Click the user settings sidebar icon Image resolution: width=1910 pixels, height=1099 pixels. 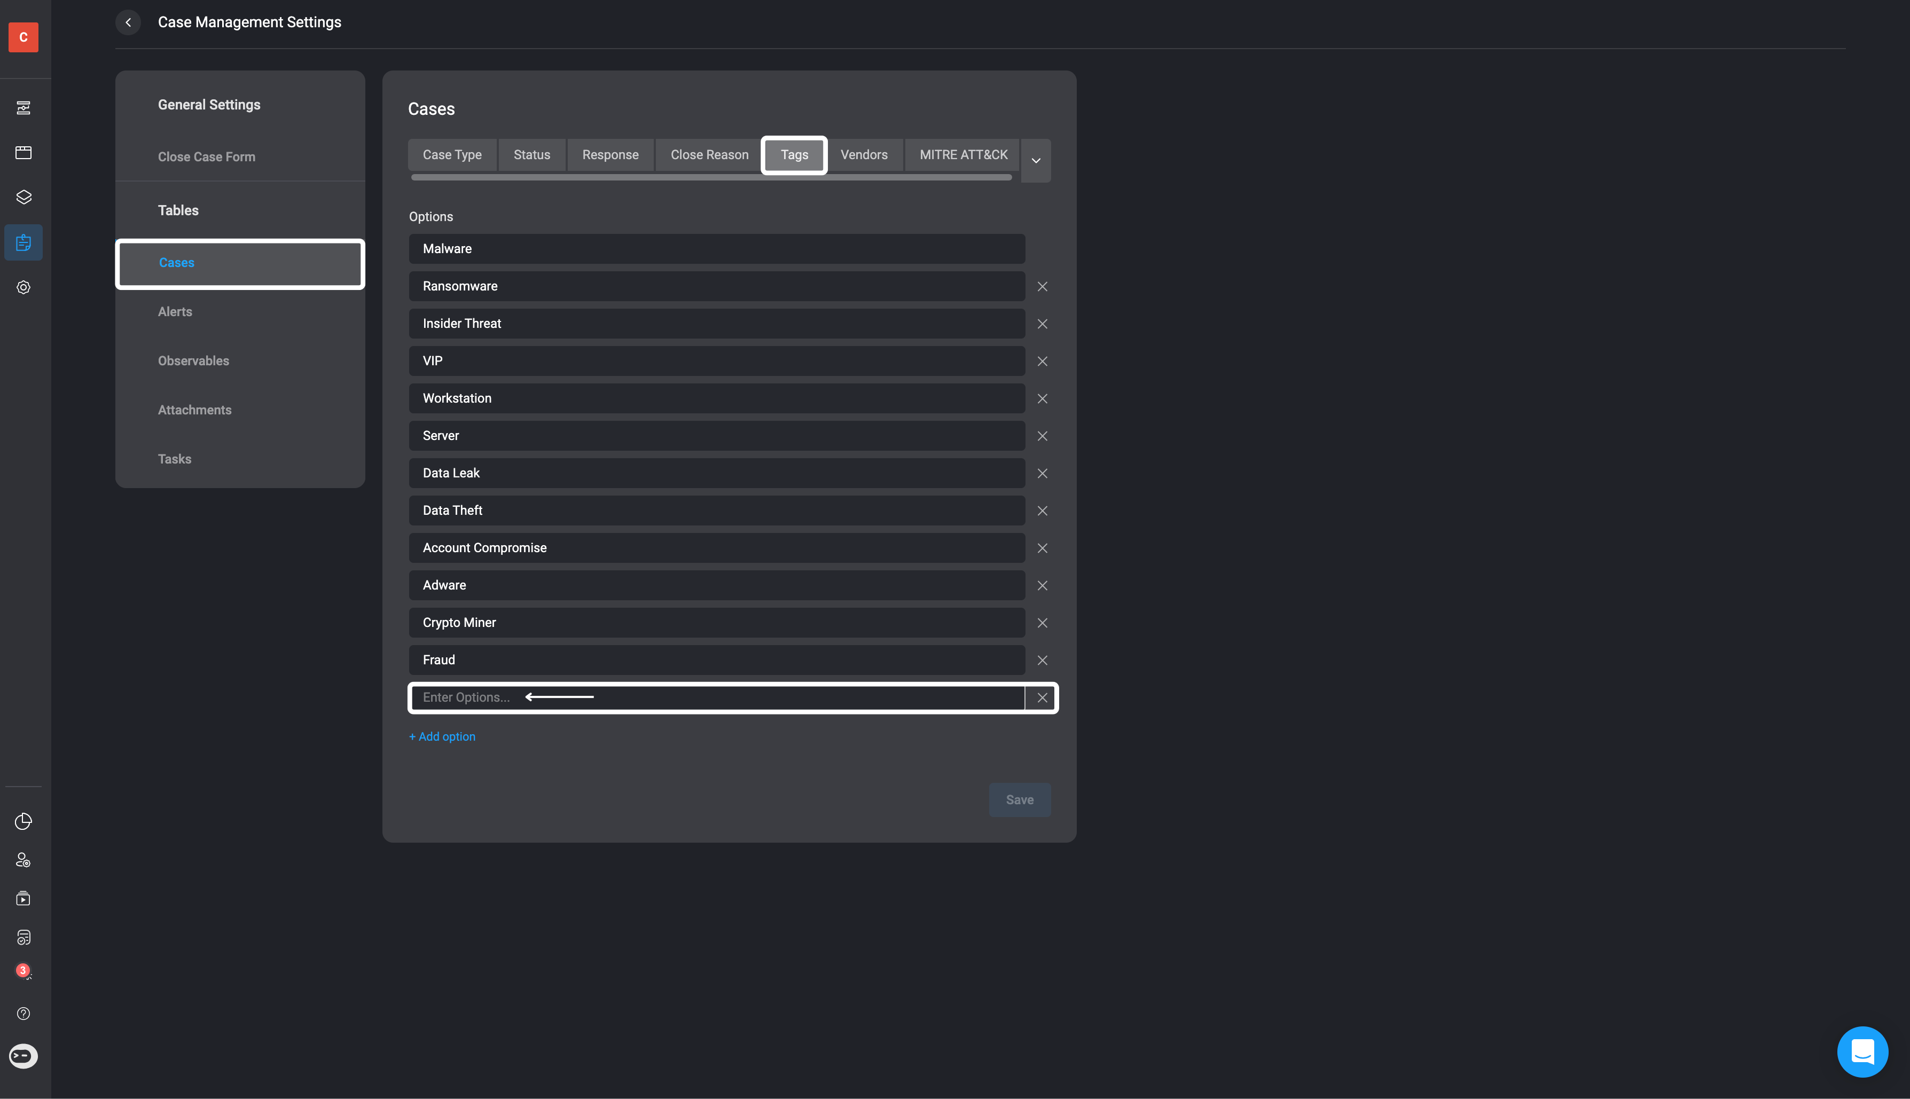(x=24, y=860)
